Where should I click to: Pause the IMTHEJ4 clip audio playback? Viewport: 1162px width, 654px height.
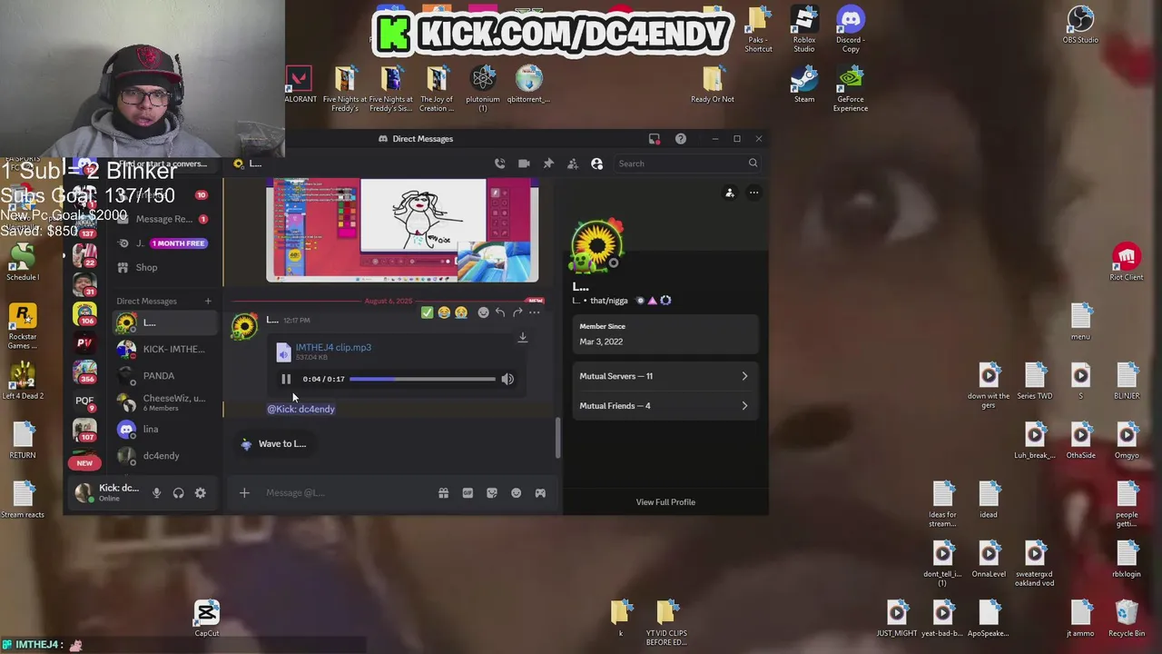click(x=285, y=379)
